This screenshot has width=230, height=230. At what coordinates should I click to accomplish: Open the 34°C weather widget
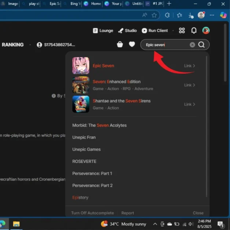point(123,224)
